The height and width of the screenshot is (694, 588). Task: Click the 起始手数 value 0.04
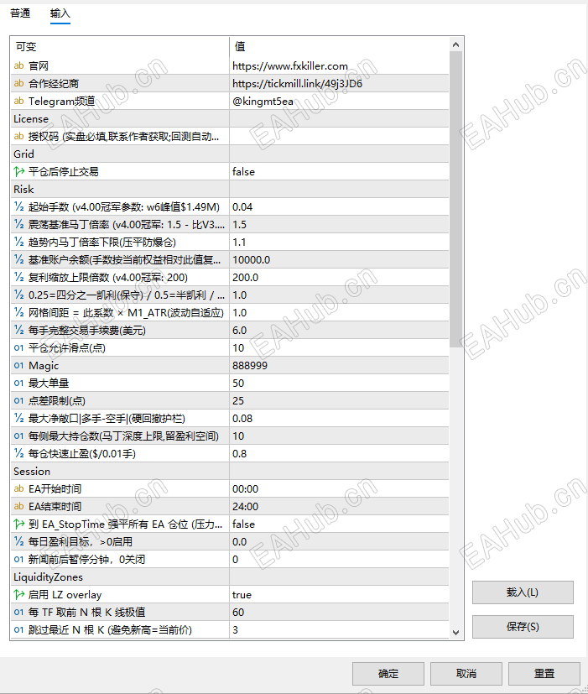[339, 207]
